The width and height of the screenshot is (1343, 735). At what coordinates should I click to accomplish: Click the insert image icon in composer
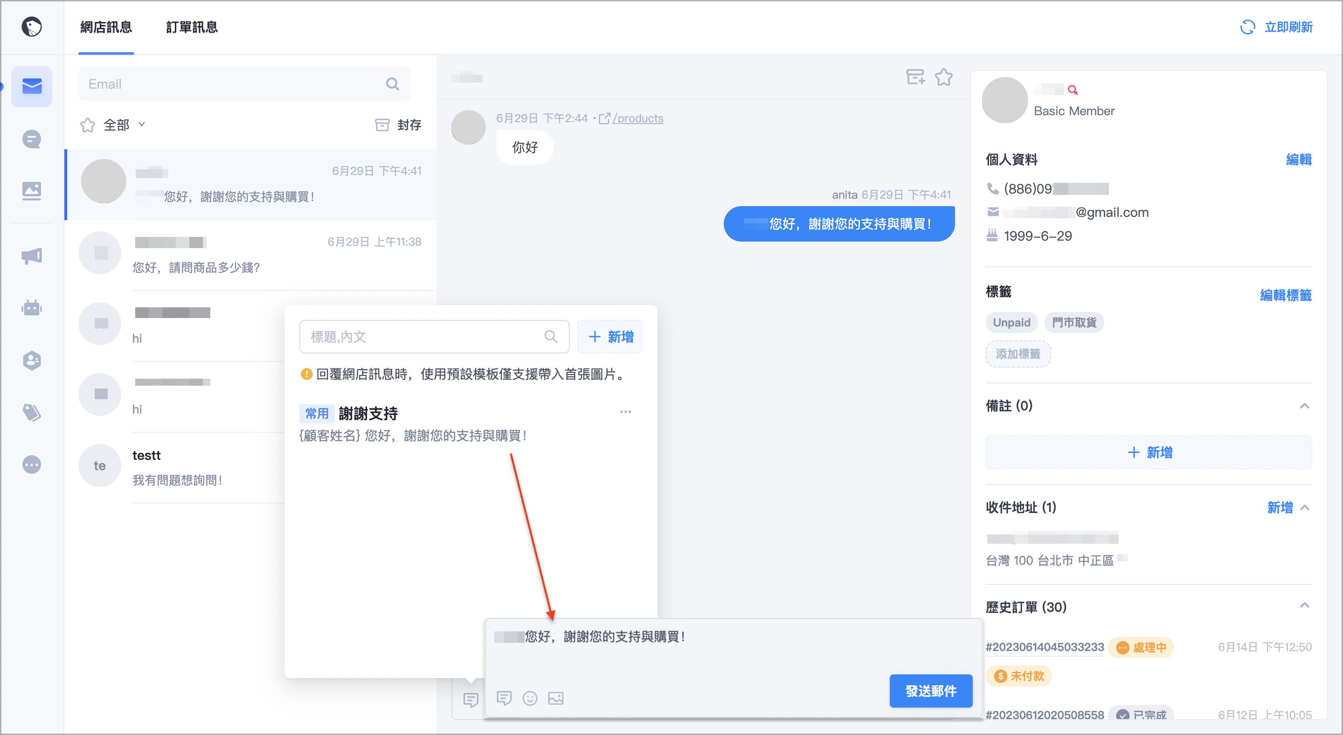coord(556,698)
